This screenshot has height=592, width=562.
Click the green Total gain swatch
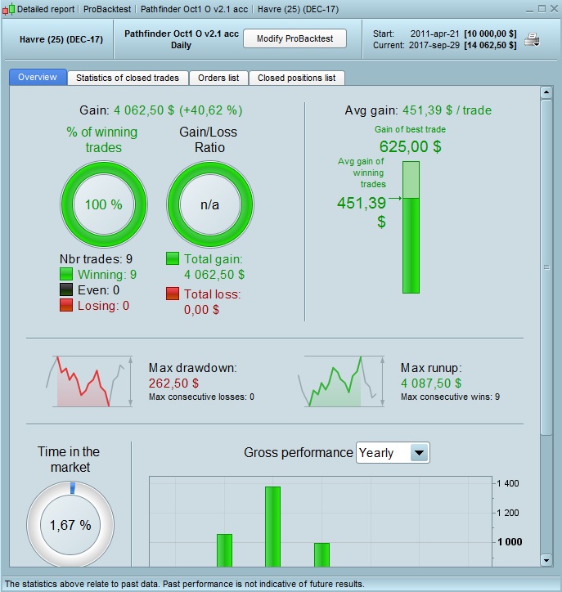click(x=173, y=258)
